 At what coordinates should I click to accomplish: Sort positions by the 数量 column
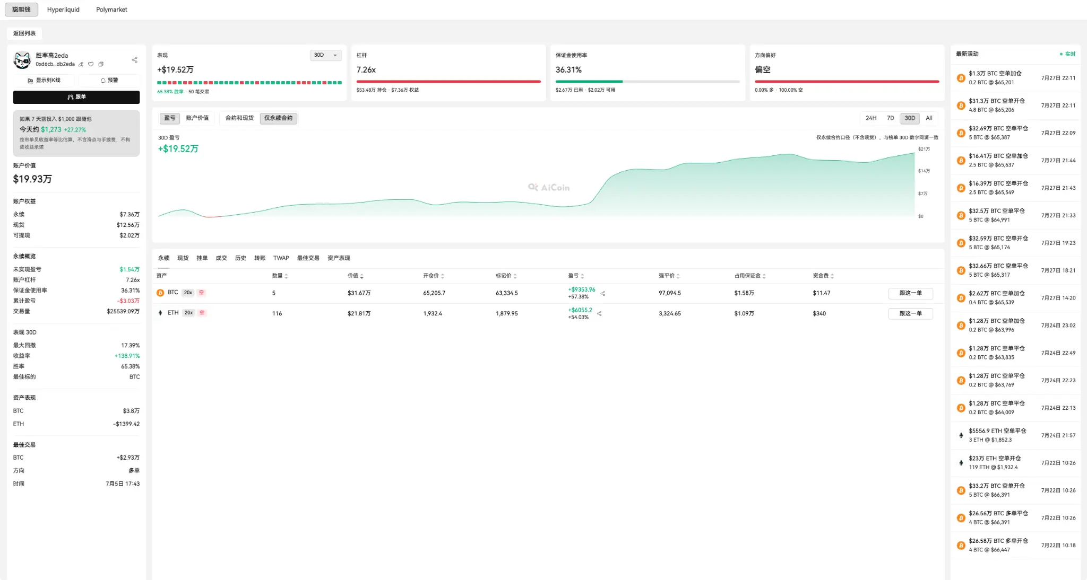pyautogui.click(x=280, y=276)
